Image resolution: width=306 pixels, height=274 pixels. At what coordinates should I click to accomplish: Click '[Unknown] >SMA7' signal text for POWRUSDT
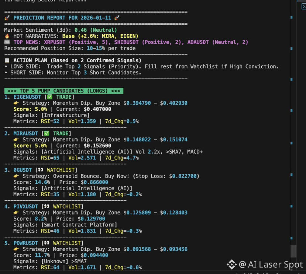pyautogui.click(x=64, y=261)
